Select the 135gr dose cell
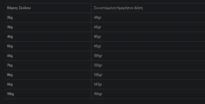Viewport: 205px width, 104px height. (98, 75)
